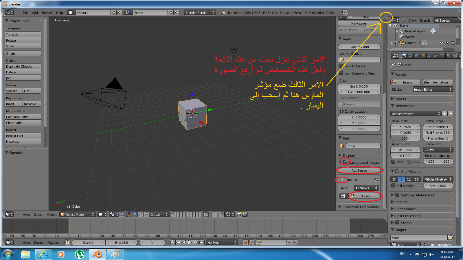
Task: Open the Object Constraints tab (chain icon)
Action: [429, 56]
